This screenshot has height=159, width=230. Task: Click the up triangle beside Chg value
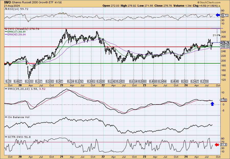220,6
